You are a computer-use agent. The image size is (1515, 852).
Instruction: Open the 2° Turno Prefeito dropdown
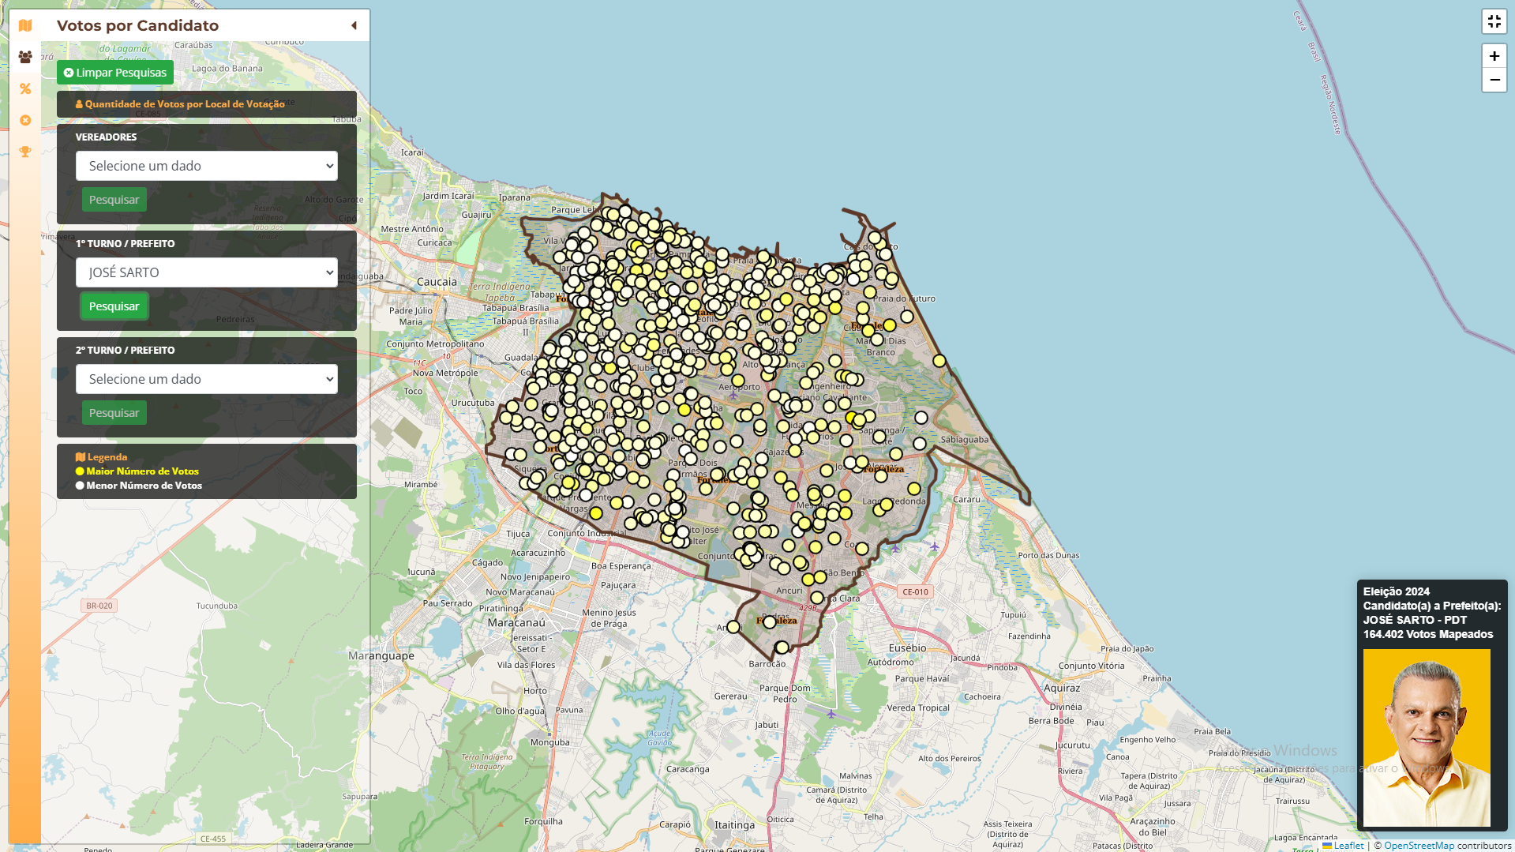(x=207, y=379)
